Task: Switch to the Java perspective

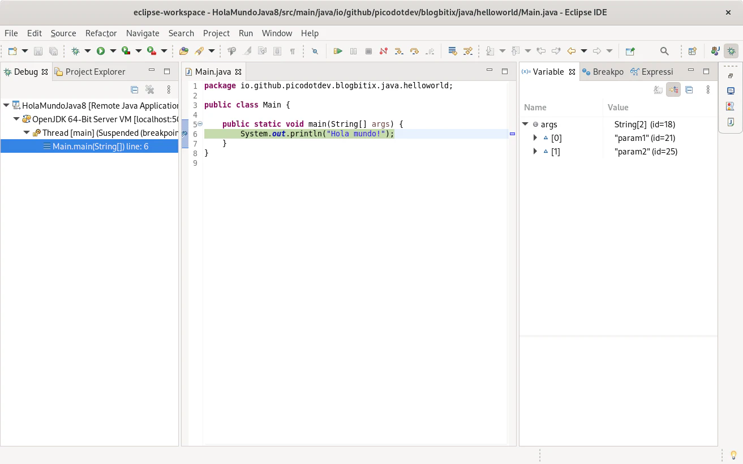Action: 715,51
